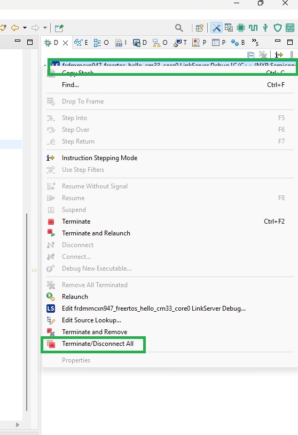The width and height of the screenshot is (298, 435).
Task: Click the left panel scroll-right arrow
Action: pyautogui.click(x=18, y=425)
